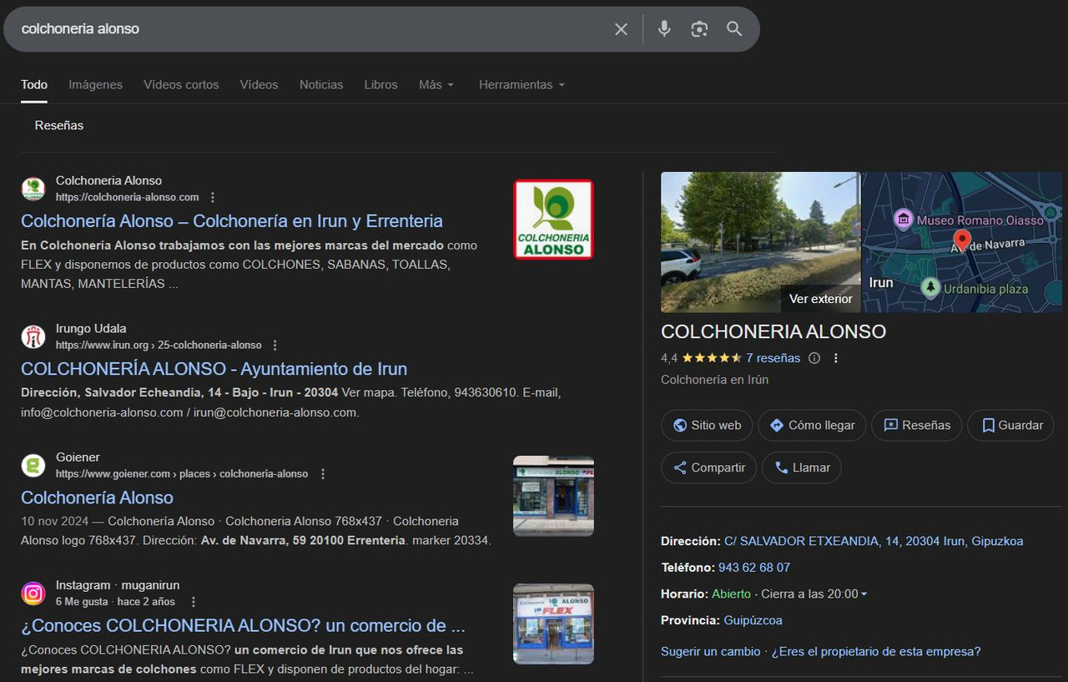Switch to Noticias tab

(x=321, y=85)
